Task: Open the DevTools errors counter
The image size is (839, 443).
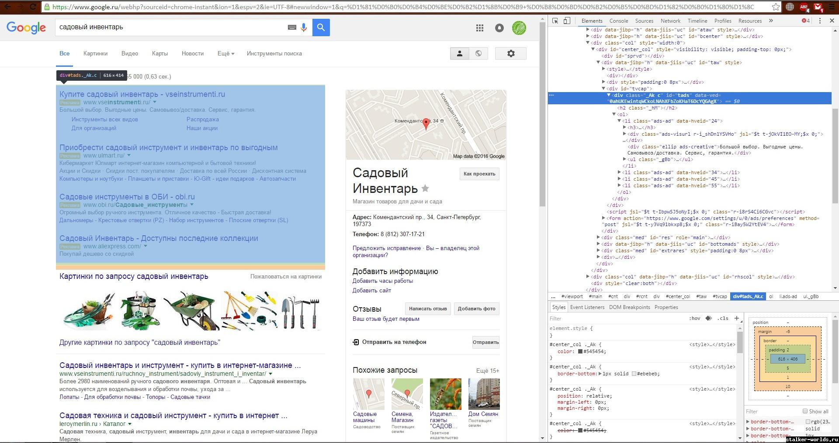Action: tap(806, 21)
